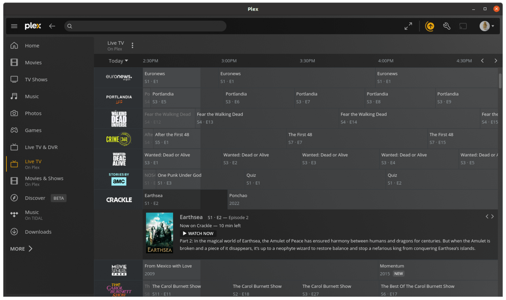Select The First 48 S7 · E7
Image resolution: width=506 pixels, height=300 pixels.
pyautogui.click(x=357, y=139)
